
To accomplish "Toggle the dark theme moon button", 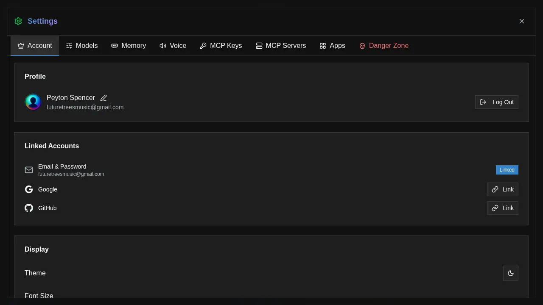I will (511, 273).
